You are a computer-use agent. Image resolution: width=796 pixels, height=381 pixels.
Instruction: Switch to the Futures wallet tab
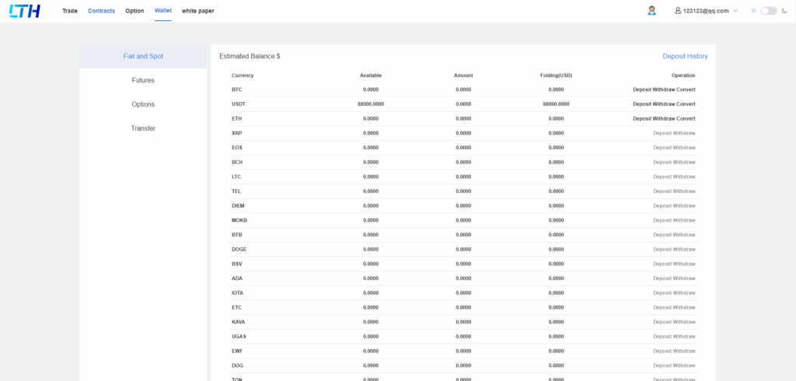click(x=143, y=80)
